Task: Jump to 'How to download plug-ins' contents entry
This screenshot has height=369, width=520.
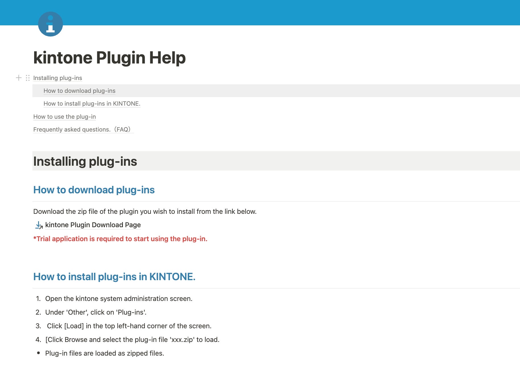Action: point(79,91)
